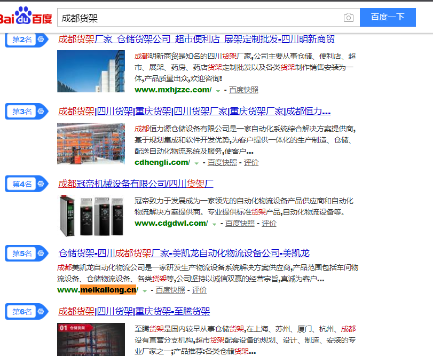Image resolution: width=433 pixels, height=356 pixels.
Task: Open 百度快照 for the cdhengli.com result
Action: click(222, 163)
